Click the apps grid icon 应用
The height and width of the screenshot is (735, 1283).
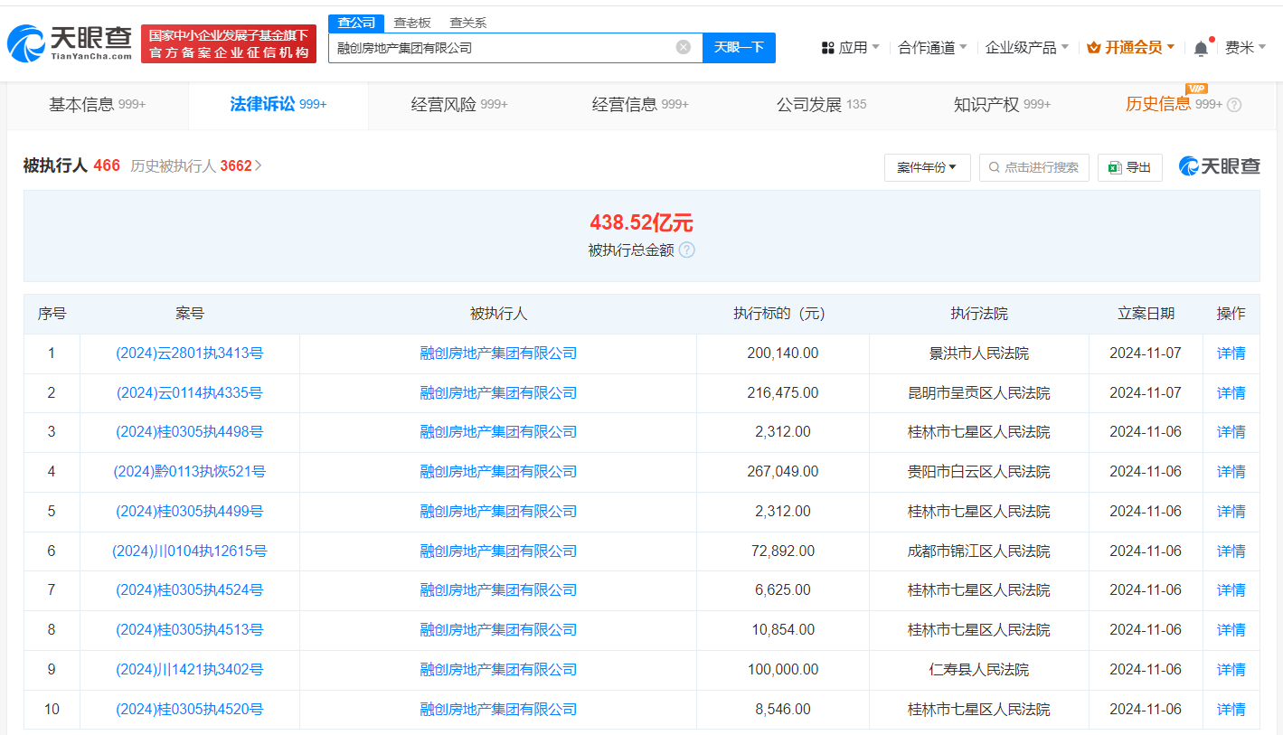tap(828, 48)
